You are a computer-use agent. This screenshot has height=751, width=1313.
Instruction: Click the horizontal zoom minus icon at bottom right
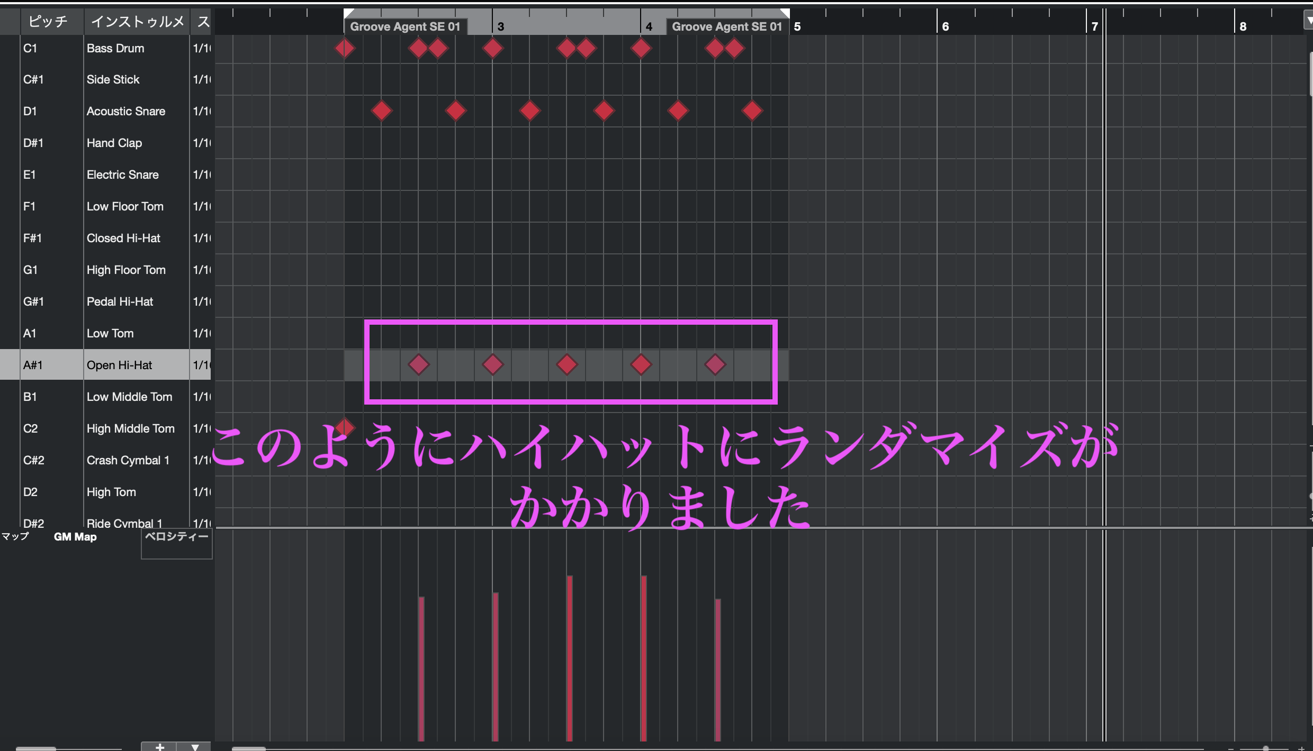[1230, 748]
